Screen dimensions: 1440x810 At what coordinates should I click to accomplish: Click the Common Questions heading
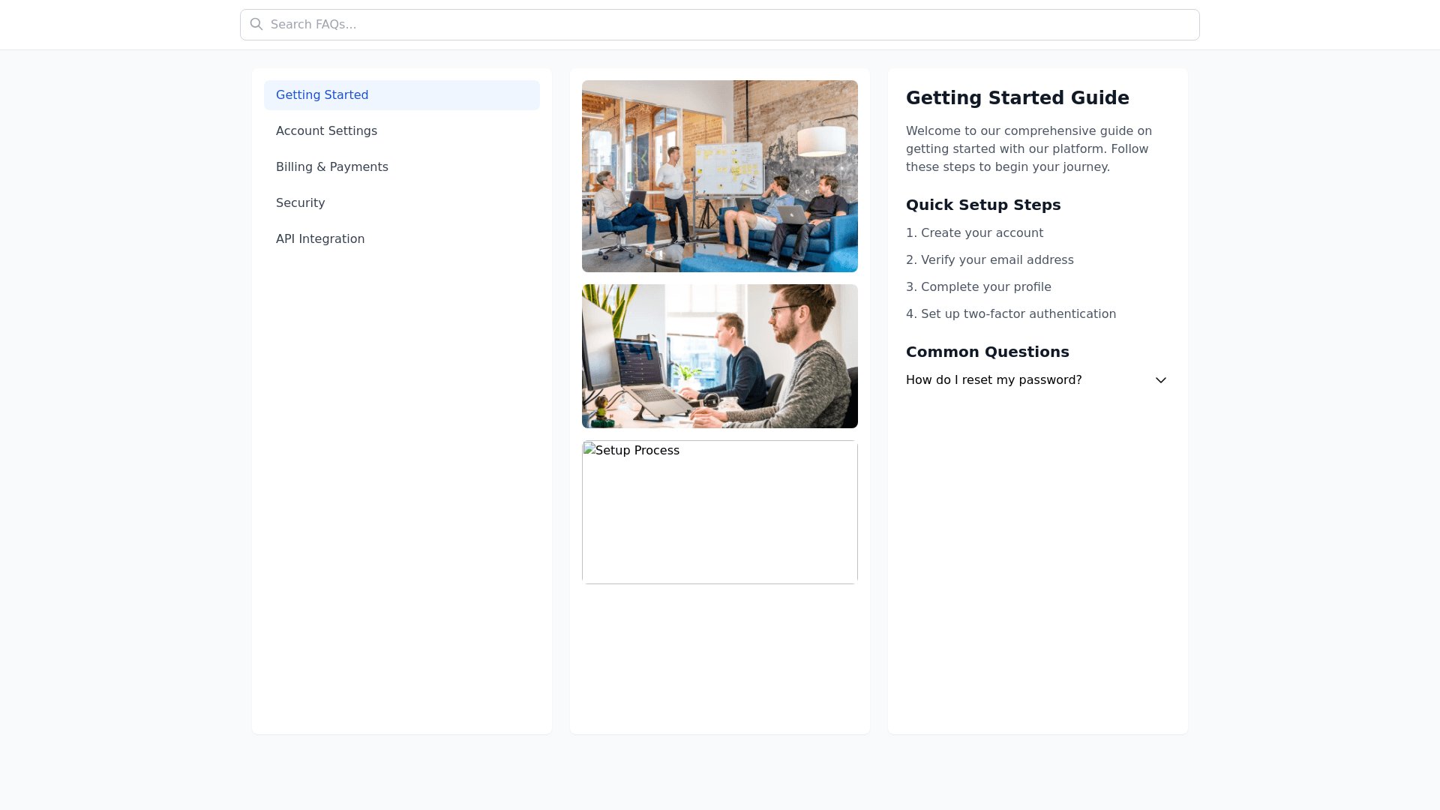point(987,352)
